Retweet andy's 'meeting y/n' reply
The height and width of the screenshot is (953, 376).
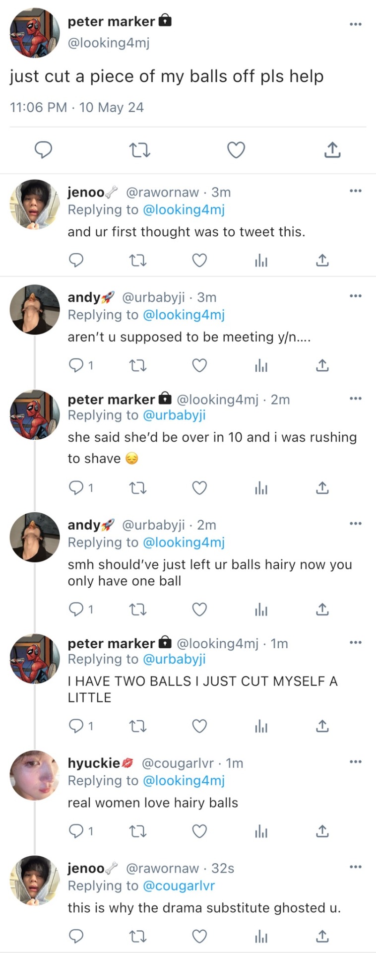click(137, 366)
